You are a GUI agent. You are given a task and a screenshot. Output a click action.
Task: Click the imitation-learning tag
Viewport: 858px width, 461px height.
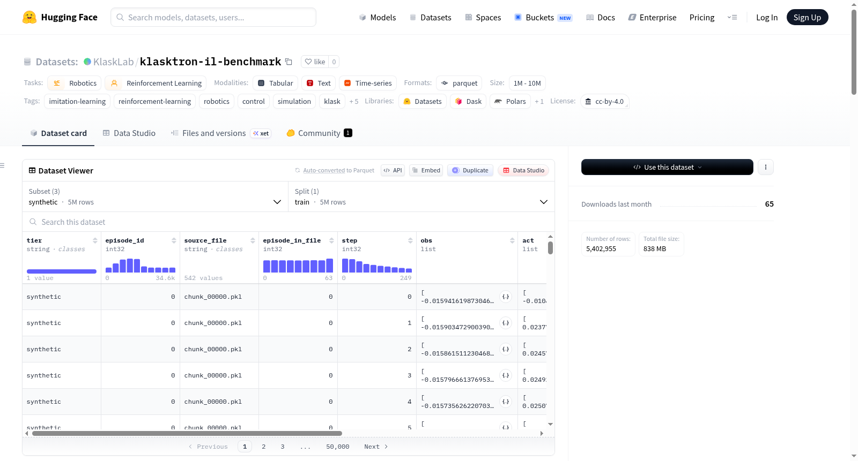point(77,101)
